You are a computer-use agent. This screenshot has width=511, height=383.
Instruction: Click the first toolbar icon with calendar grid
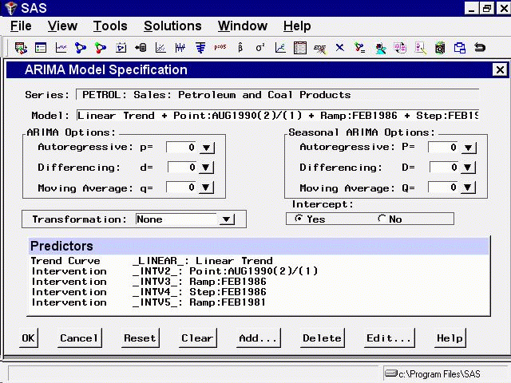point(21,48)
